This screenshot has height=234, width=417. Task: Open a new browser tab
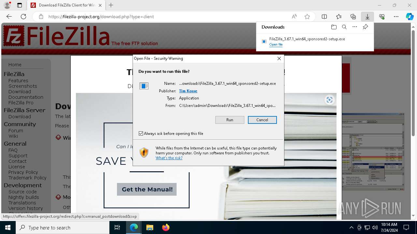111,5
